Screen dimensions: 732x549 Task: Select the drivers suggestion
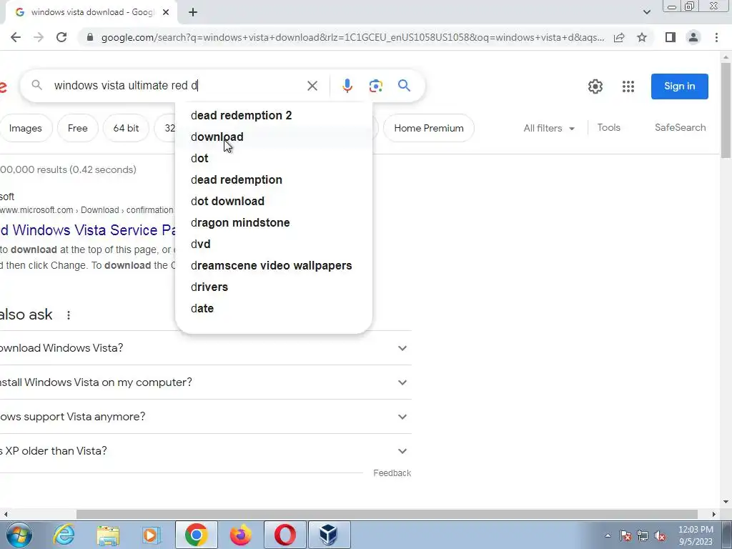tap(274, 287)
